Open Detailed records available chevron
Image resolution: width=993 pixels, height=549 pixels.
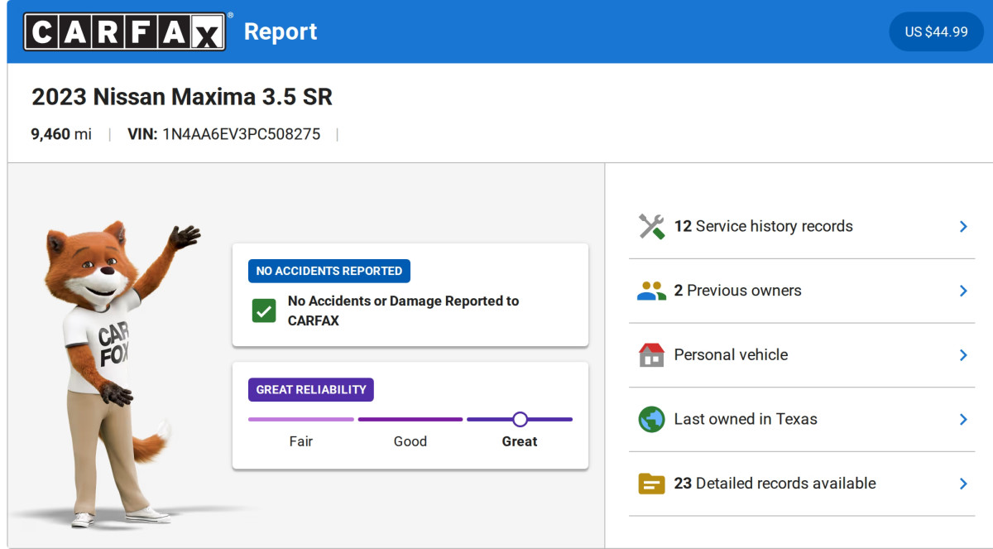tap(963, 484)
